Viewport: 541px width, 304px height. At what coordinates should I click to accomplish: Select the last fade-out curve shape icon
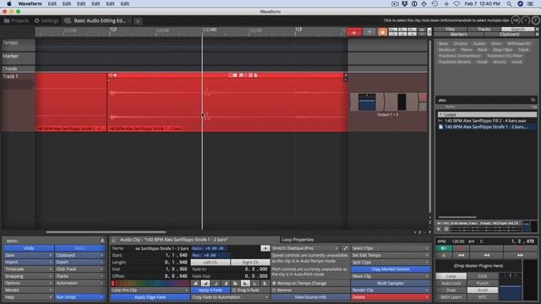(265, 284)
